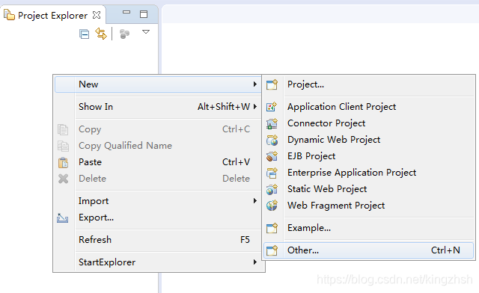Minimize the Project Explorer view
Image resolution: width=479 pixels, height=293 pixels.
click(126, 13)
